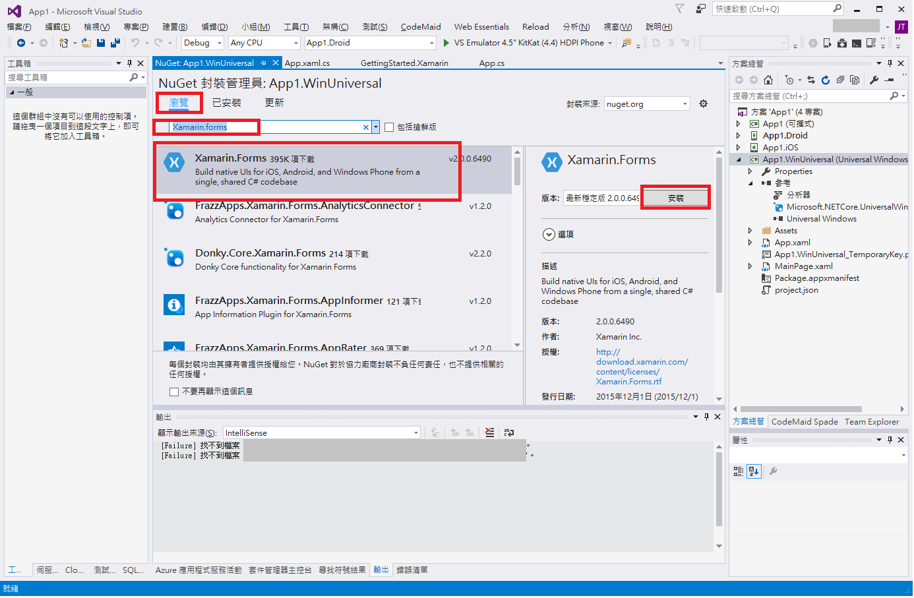The height and width of the screenshot is (598, 914).
Task: Switch to the Updates (更新) NuGet tab
Action: tap(274, 103)
